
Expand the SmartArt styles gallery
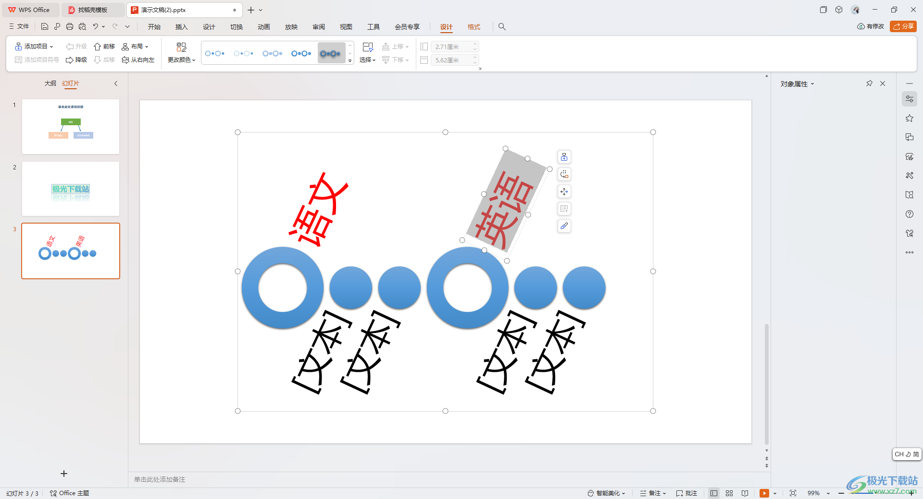pos(350,61)
